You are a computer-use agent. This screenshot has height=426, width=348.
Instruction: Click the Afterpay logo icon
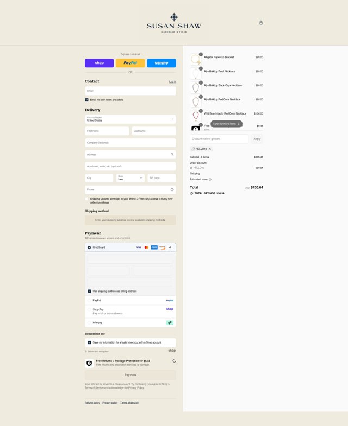coord(170,322)
